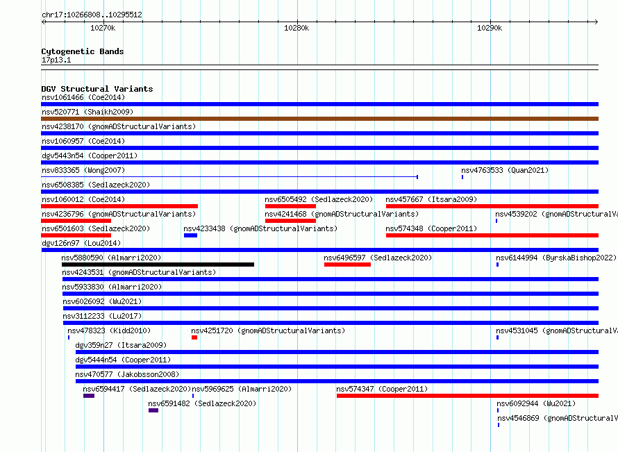
Task: Click the tiny blue nsv4539202 marker
Action: 496,221
